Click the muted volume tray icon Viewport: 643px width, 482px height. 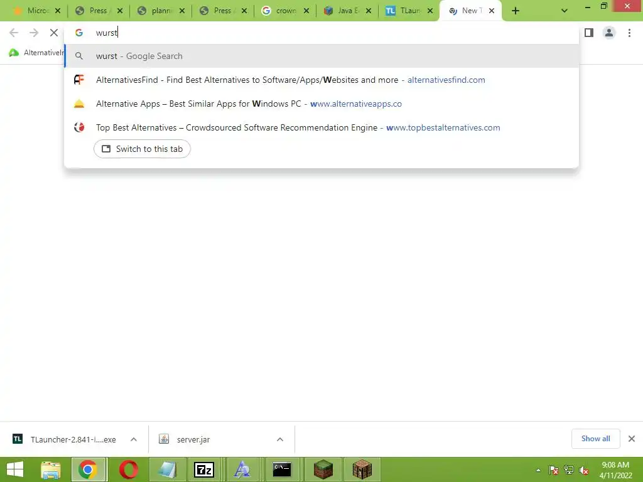pos(584,470)
